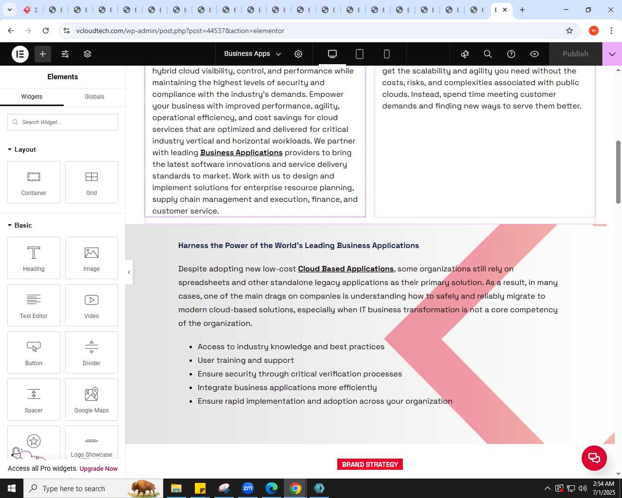Close the active Elementor browser tab

coord(505,10)
